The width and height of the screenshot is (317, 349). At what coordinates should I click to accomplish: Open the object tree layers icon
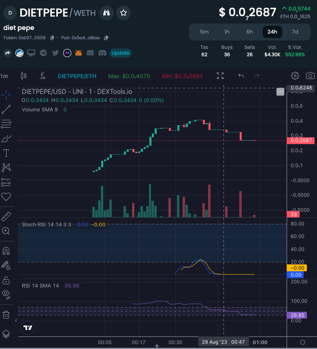tap(6, 334)
